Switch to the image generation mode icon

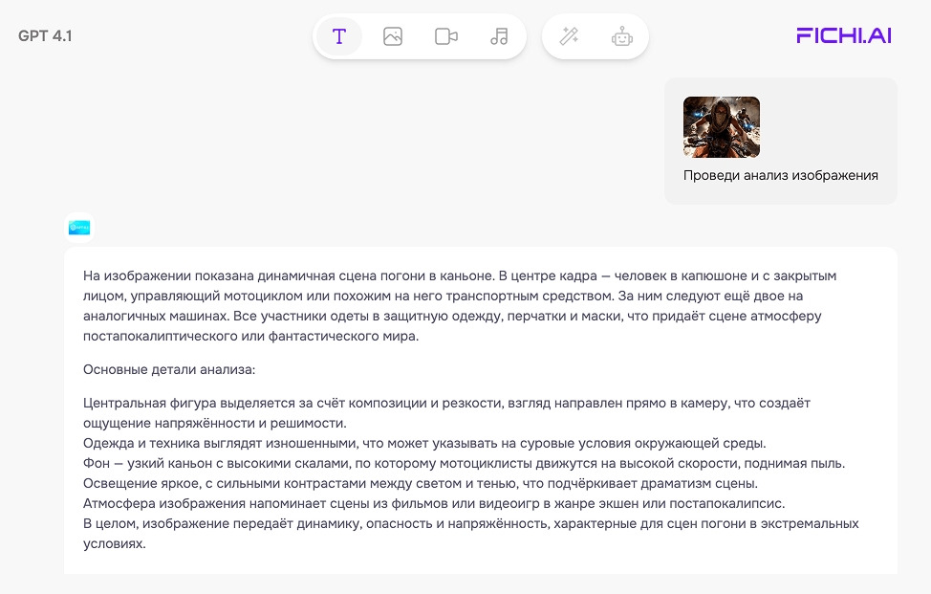pos(393,36)
